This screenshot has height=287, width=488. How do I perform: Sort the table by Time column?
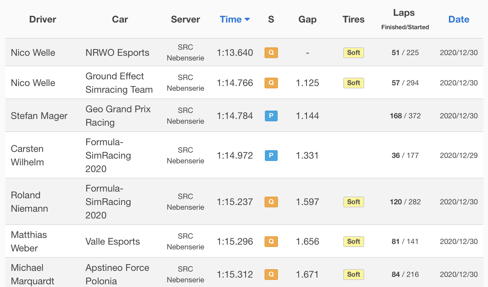(231, 19)
